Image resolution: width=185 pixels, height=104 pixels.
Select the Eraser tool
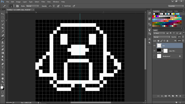pos(3,49)
